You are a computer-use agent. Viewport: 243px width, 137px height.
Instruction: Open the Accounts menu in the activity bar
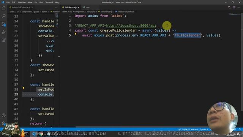coord(3,115)
